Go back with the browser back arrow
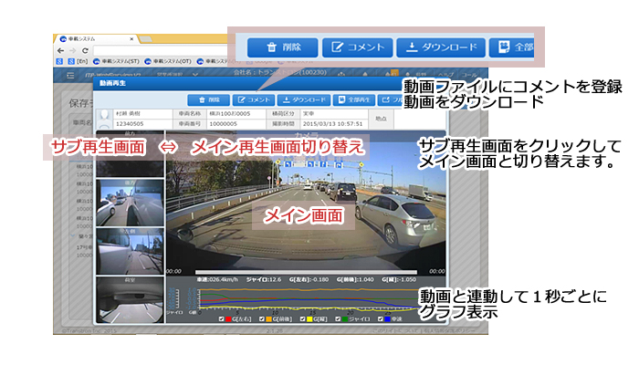The image size is (639, 365). point(60,50)
